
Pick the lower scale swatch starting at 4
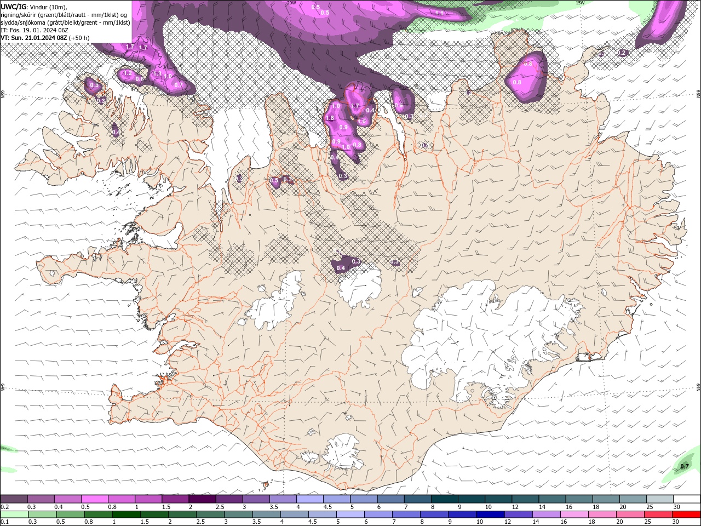coord(294,514)
